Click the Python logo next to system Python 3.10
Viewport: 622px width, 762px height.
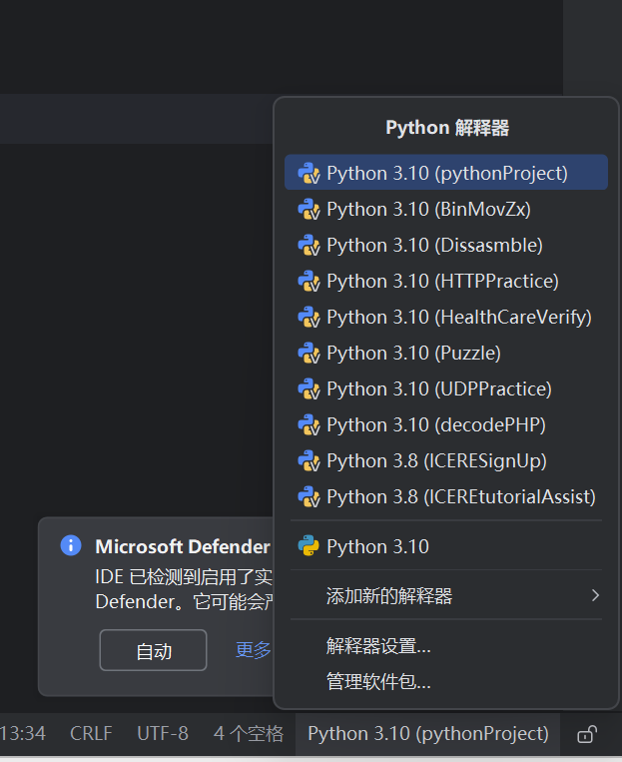point(309,546)
